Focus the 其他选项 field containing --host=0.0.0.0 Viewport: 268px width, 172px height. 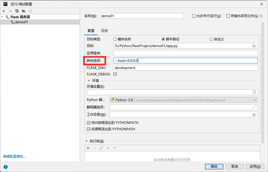185,61
